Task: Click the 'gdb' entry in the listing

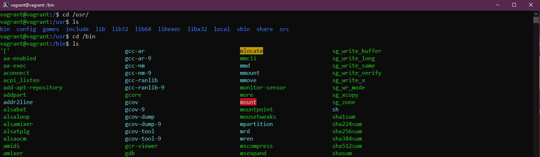Action: click(x=130, y=153)
